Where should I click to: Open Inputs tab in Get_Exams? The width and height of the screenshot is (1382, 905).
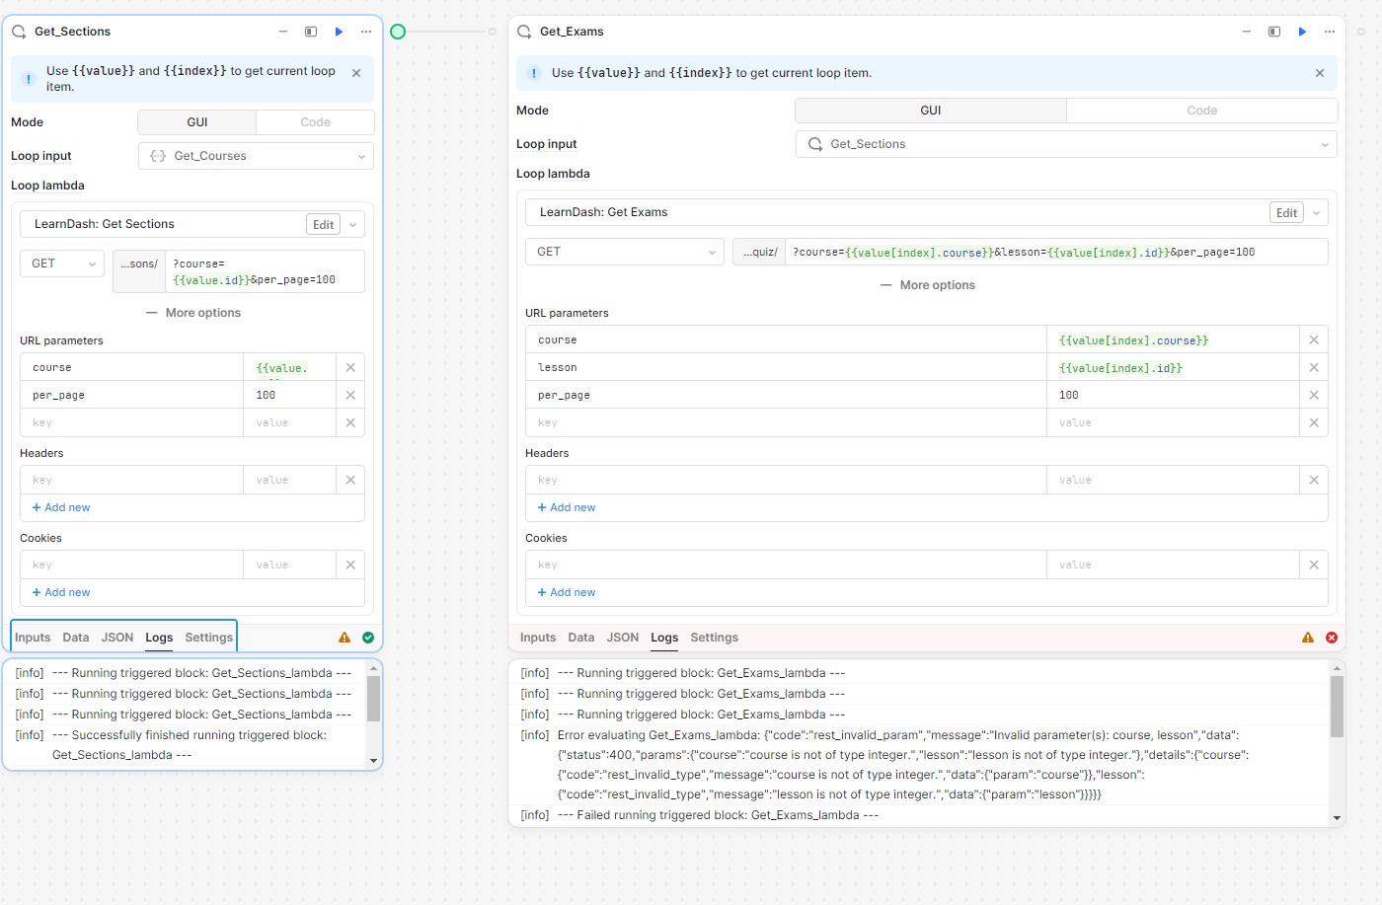coord(538,638)
